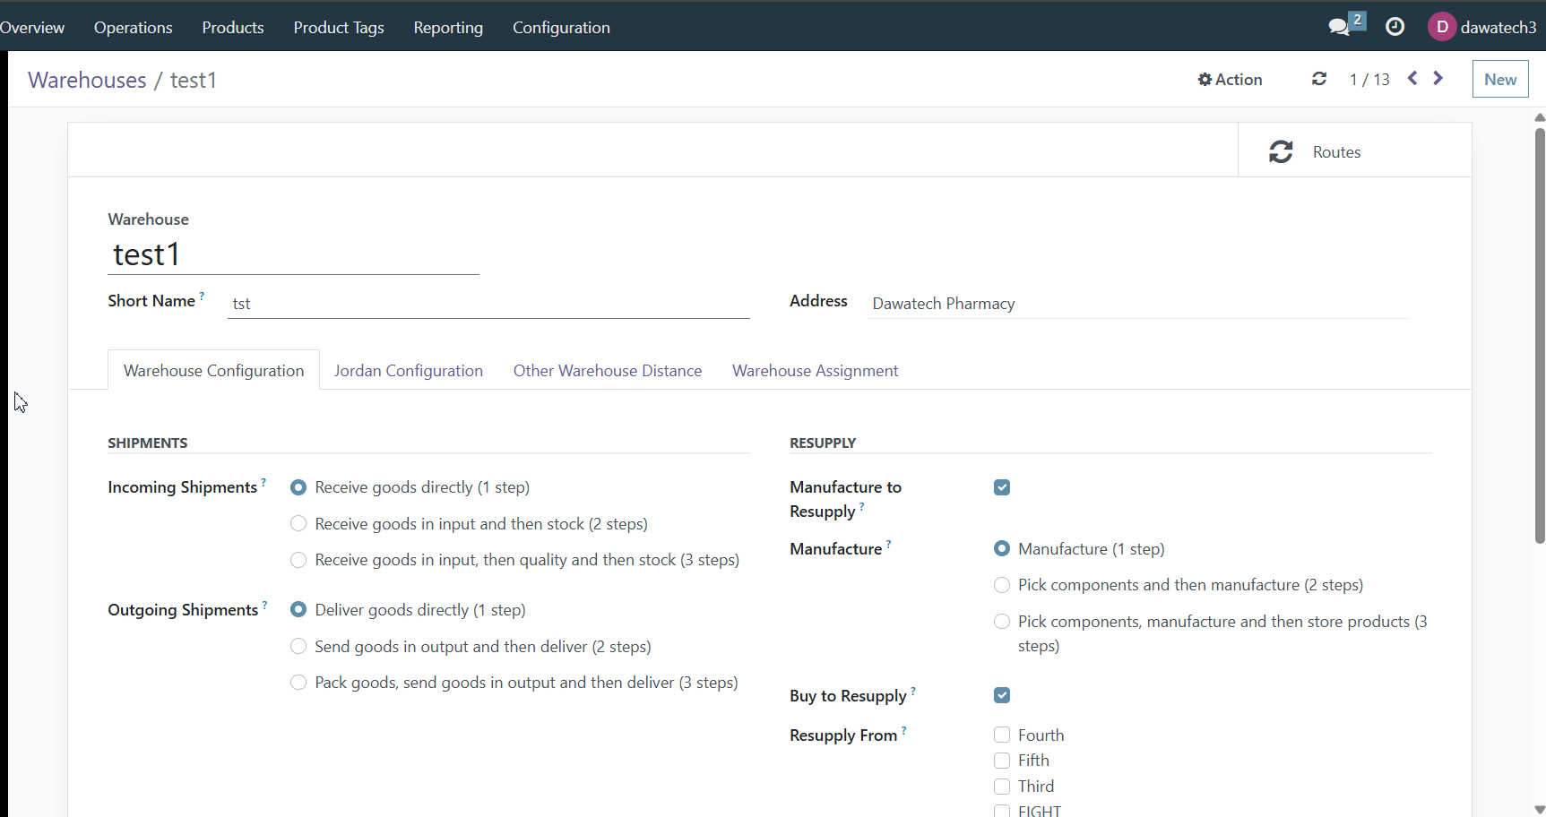The height and width of the screenshot is (817, 1546).
Task: Click the Routes refresh icon
Action: click(x=1281, y=151)
